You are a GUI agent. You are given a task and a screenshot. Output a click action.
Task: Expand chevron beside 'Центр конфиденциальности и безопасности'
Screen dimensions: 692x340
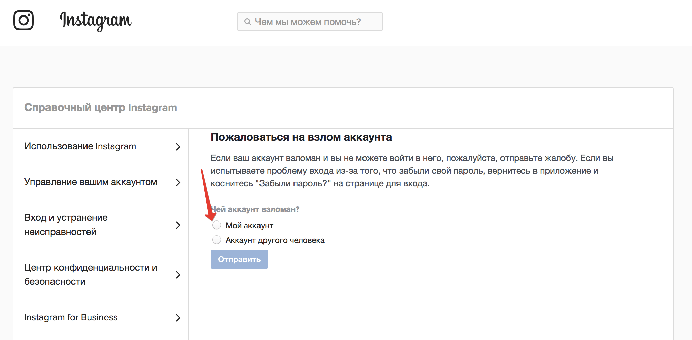[178, 275]
